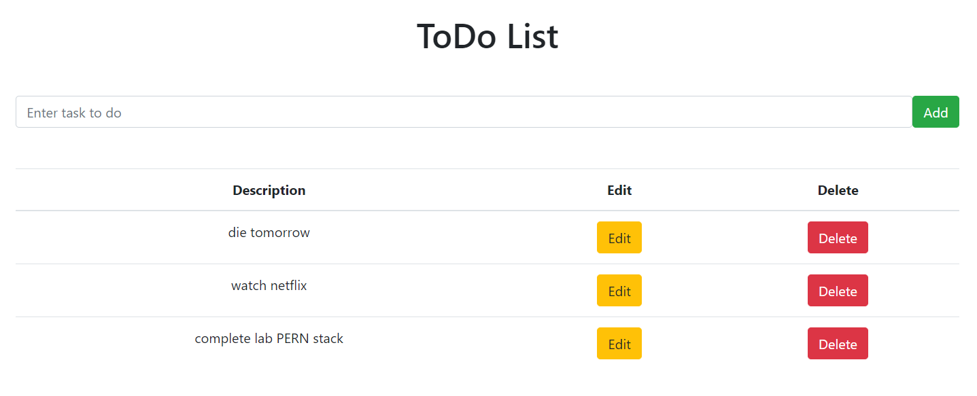977x396 pixels.
Task: Delete the 'watch netflix' task
Action: click(838, 290)
